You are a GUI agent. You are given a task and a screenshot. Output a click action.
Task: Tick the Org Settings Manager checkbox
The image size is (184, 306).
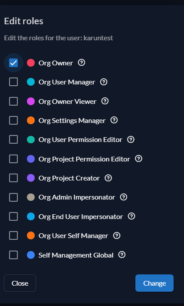[13, 120]
